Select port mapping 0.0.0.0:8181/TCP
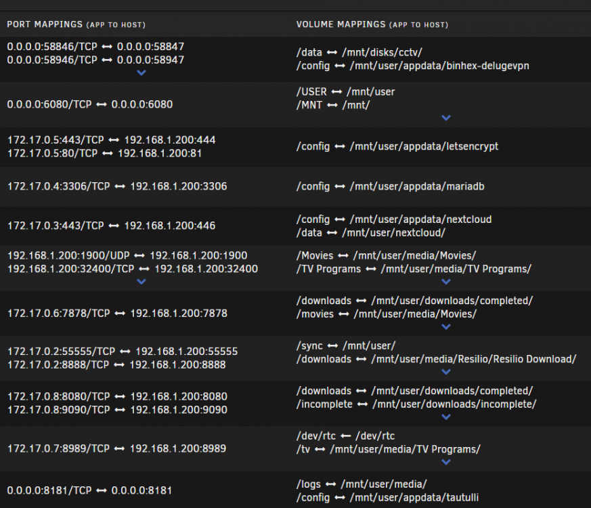The image size is (591, 508). (x=89, y=490)
